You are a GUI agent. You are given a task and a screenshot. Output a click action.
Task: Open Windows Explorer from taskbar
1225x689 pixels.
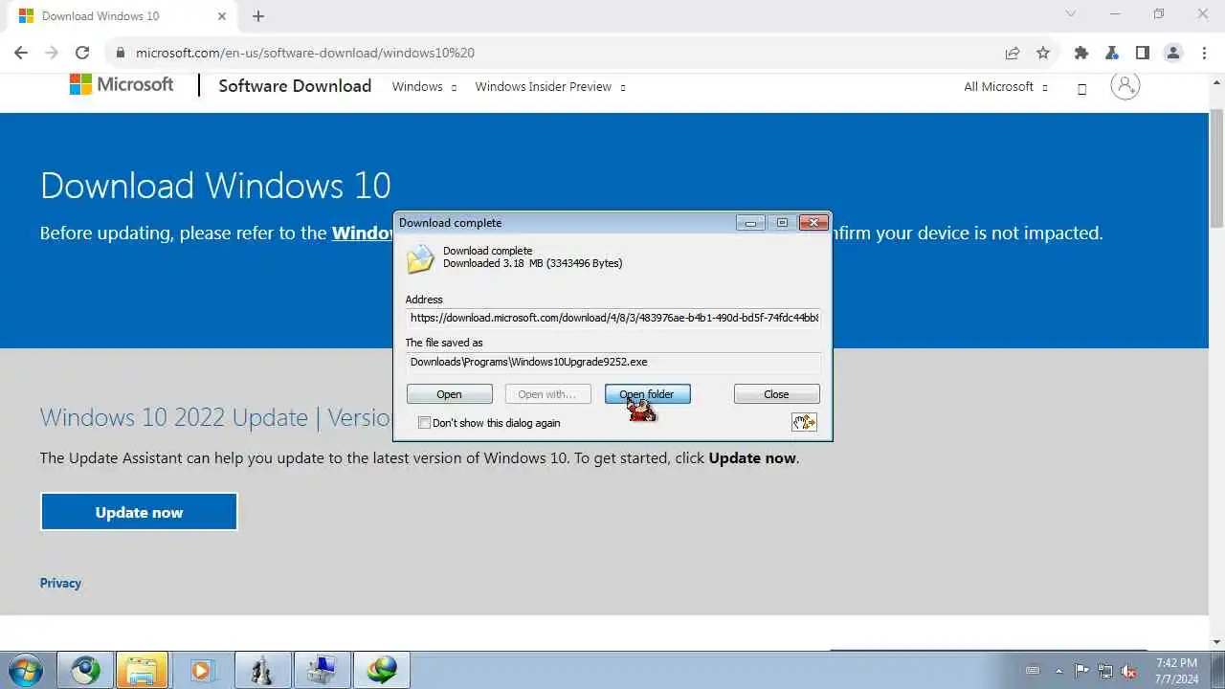[143, 670]
